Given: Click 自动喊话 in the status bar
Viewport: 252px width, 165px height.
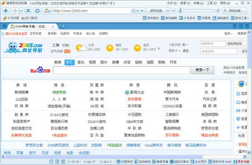Looking at the screenshot, I should pyautogui.click(x=143, y=162).
